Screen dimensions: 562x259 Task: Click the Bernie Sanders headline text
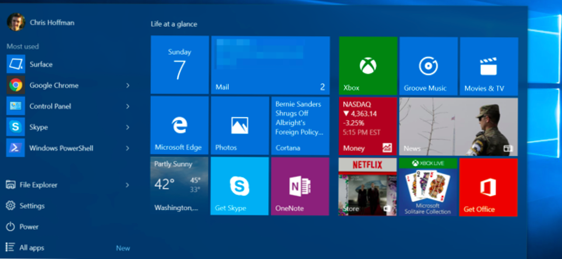[x=299, y=118]
